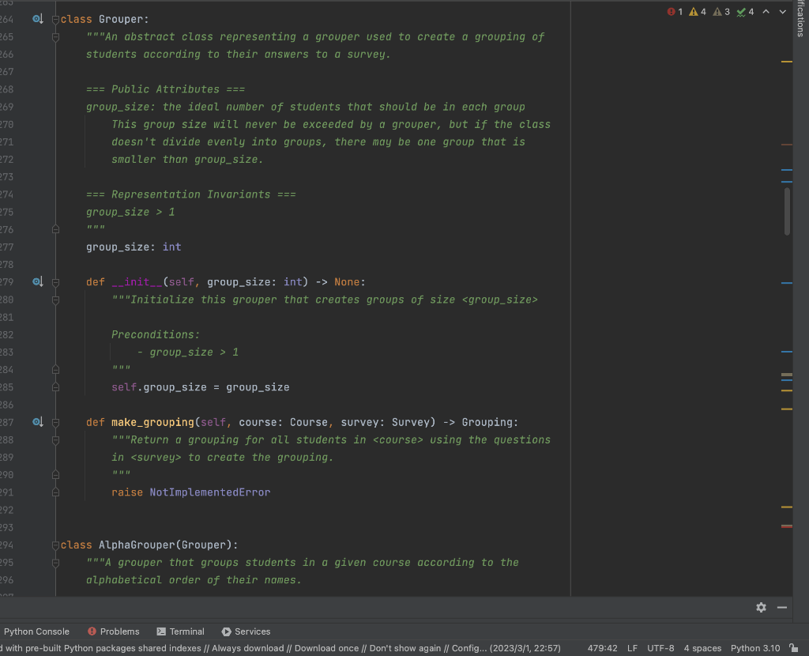This screenshot has width=809, height=656.
Task: Open the Terminal tool window tab
Action: 181,631
